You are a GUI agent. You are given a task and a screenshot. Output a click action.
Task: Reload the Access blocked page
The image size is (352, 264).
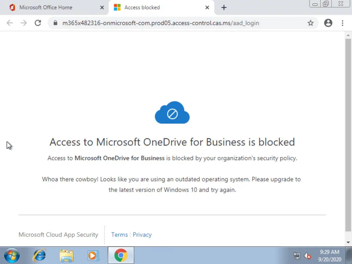tap(38, 23)
